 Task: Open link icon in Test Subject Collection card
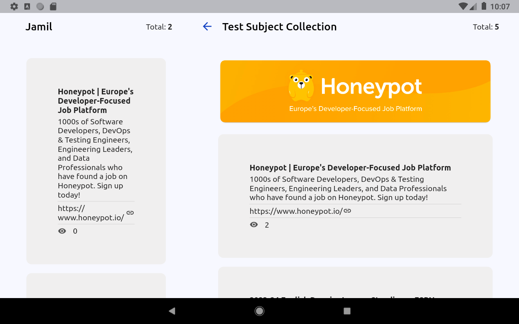click(347, 211)
